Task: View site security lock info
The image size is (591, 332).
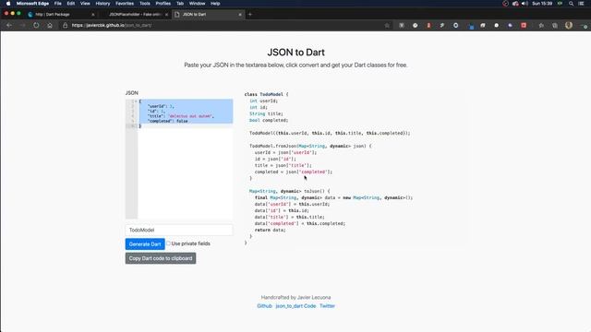Action: pos(65,25)
